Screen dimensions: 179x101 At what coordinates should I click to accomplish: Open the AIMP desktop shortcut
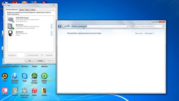point(5,76)
